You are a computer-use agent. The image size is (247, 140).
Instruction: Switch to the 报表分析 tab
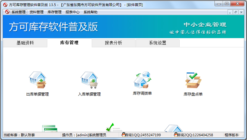click(113, 43)
